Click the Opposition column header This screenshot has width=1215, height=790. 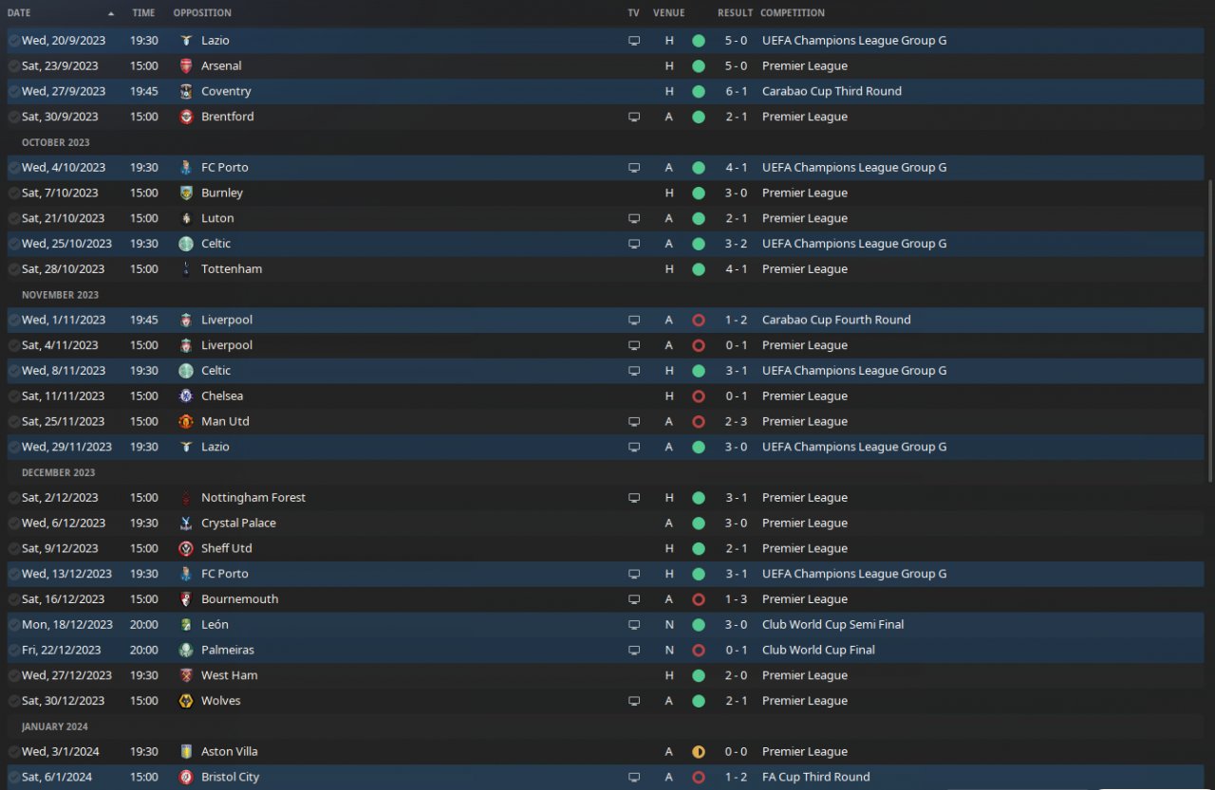point(202,13)
